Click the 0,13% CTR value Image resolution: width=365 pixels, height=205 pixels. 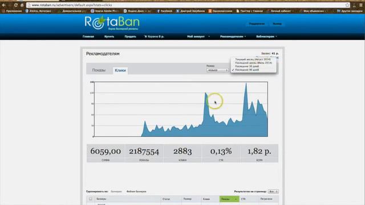[x=221, y=151]
